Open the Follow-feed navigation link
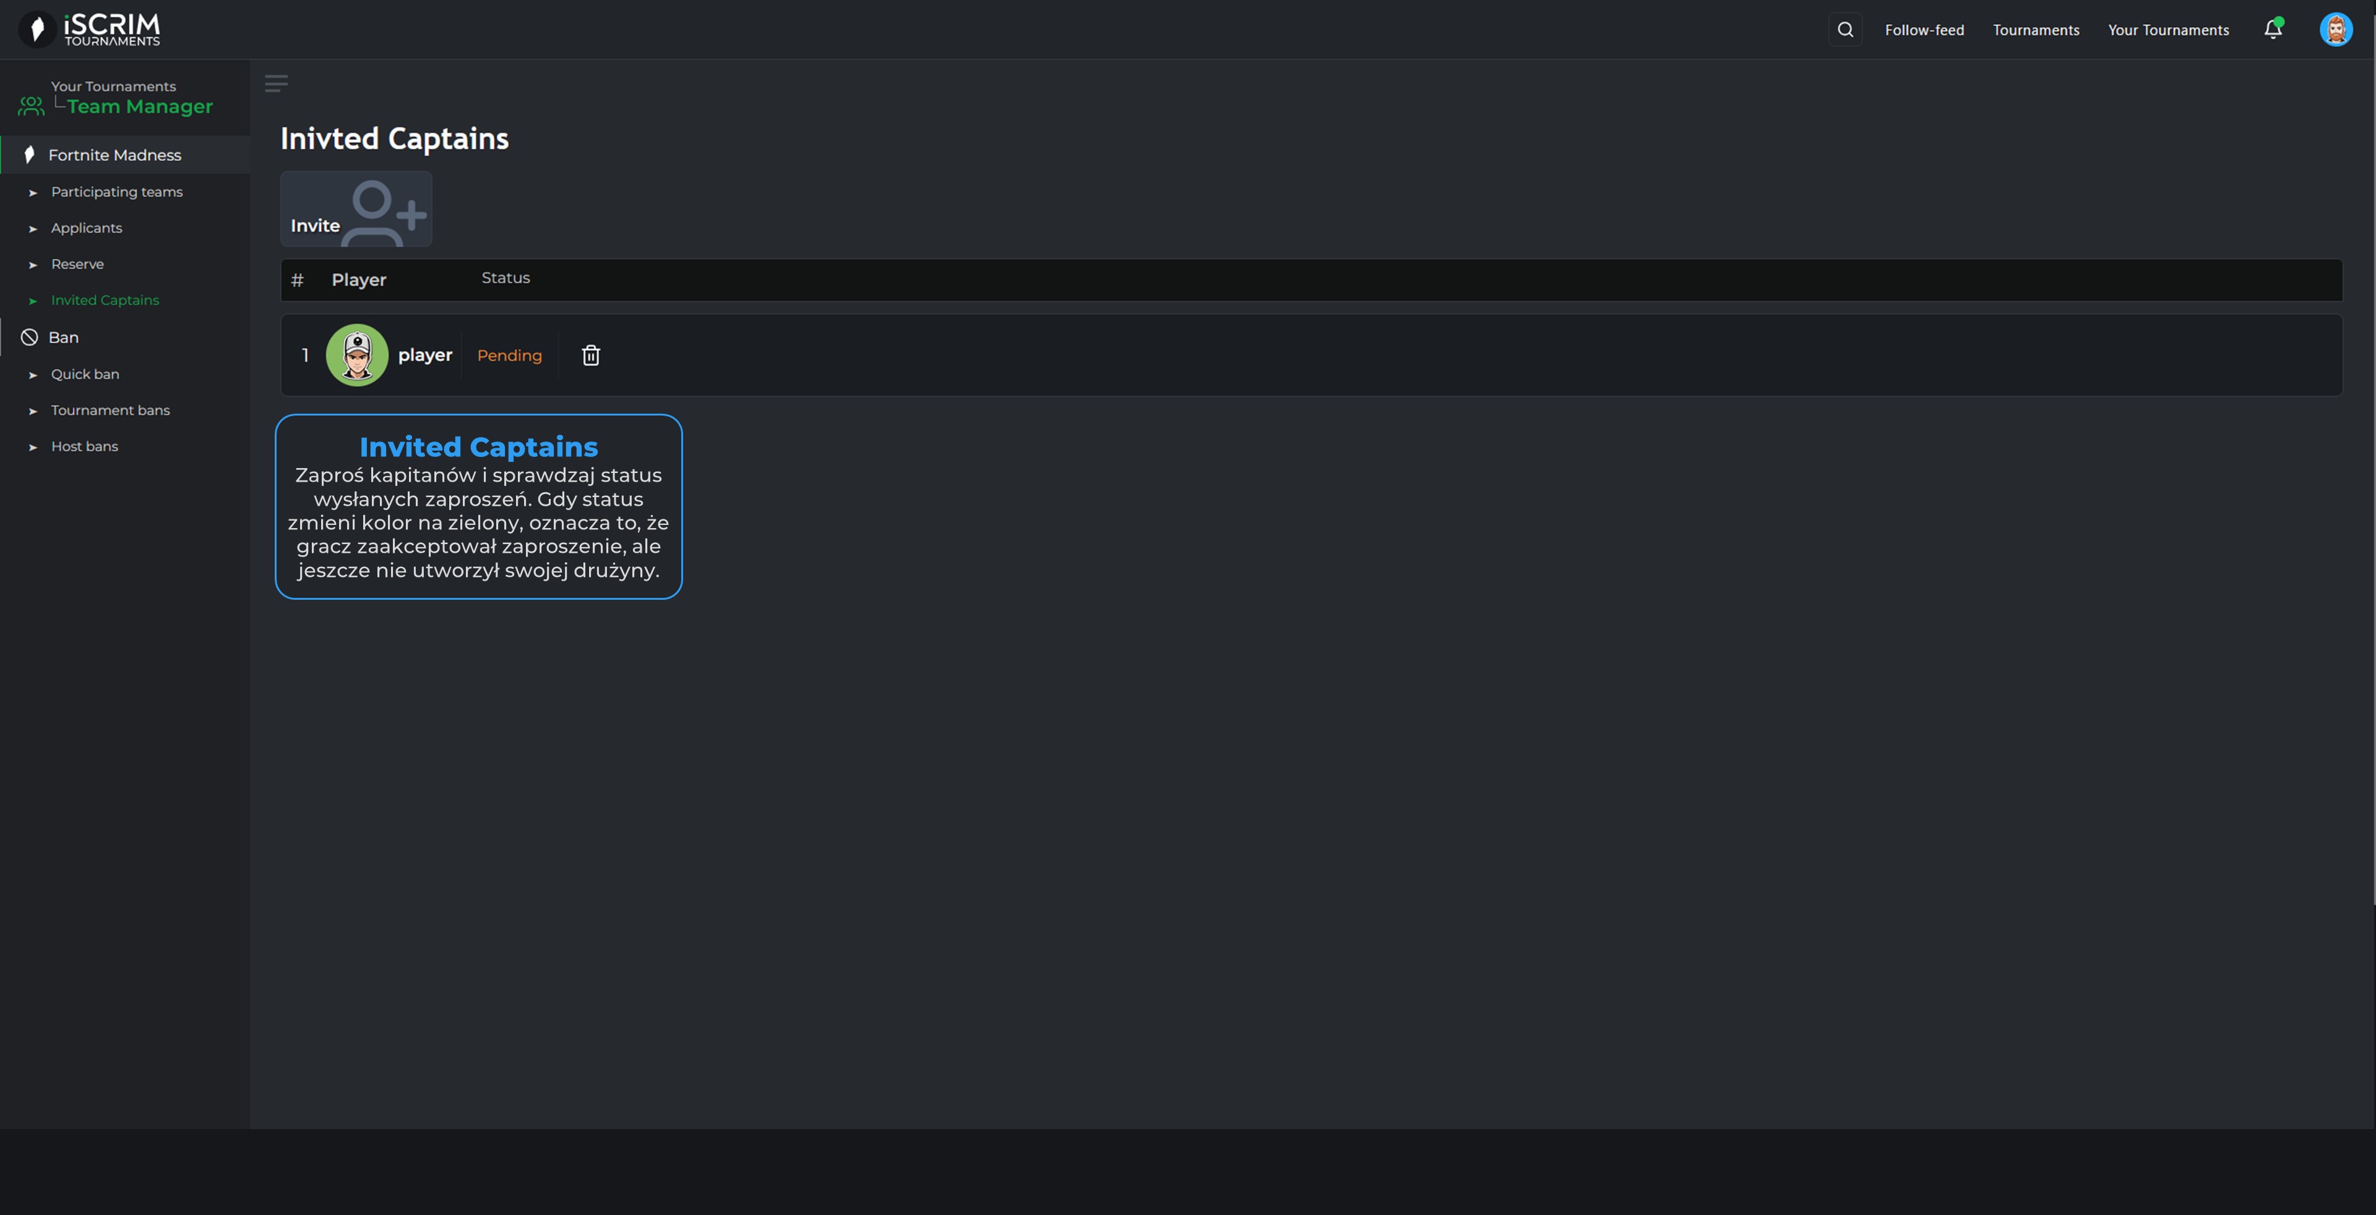 coord(1924,30)
